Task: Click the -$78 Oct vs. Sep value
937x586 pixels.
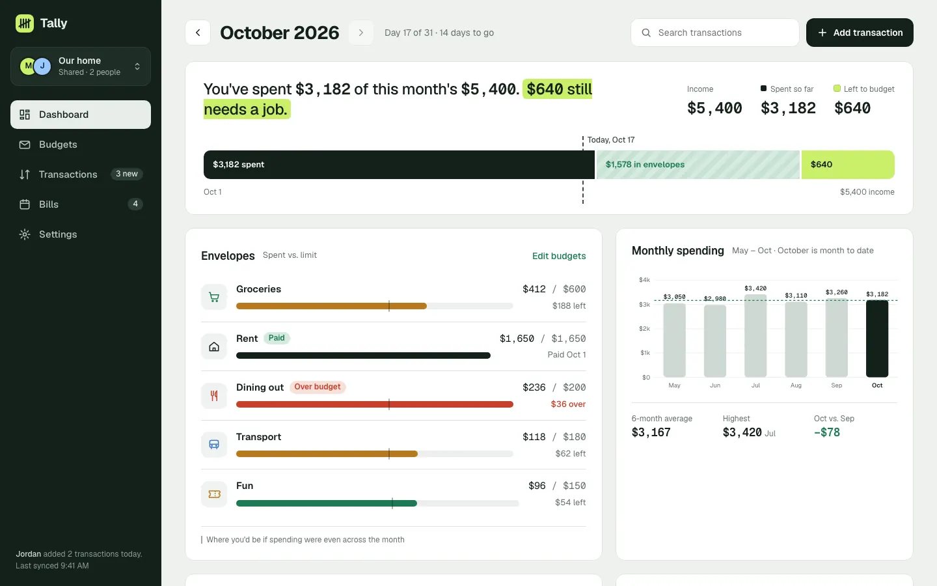Action: pyautogui.click(x=827, y=432)
